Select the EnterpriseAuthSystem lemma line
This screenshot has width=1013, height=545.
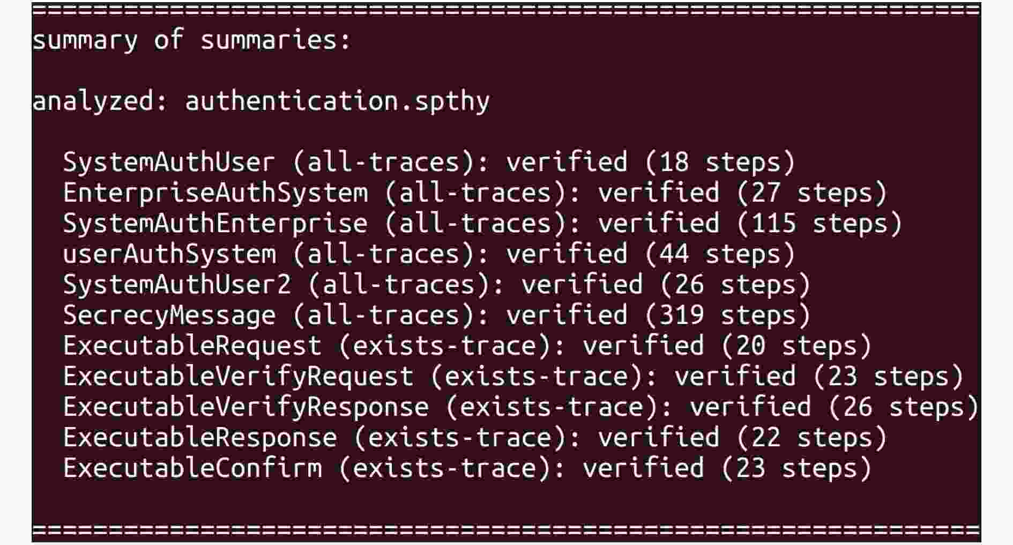point(474,194)
